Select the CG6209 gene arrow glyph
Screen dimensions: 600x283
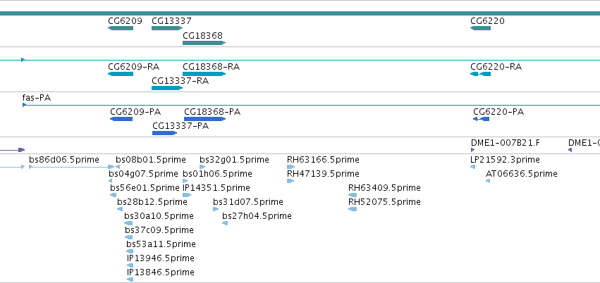click(121, 28)
